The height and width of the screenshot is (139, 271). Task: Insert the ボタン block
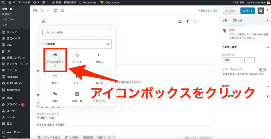point(55,80)
